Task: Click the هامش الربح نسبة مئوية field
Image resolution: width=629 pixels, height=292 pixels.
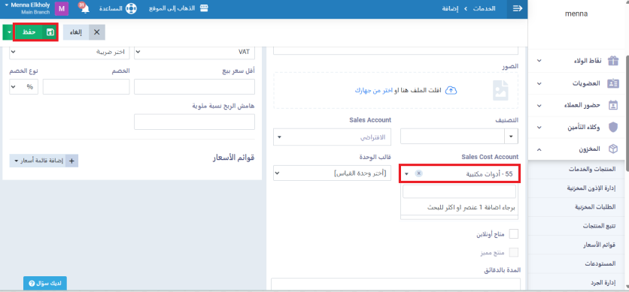Action: click(x=194, y=122)
